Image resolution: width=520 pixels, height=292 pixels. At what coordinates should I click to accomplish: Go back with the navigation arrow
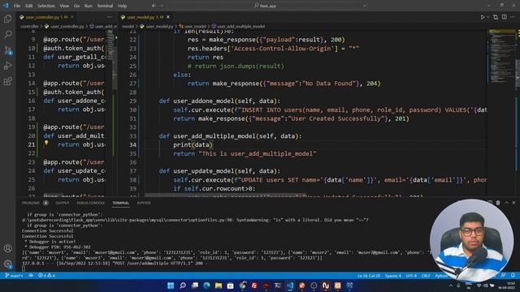(x=154, y=6)
